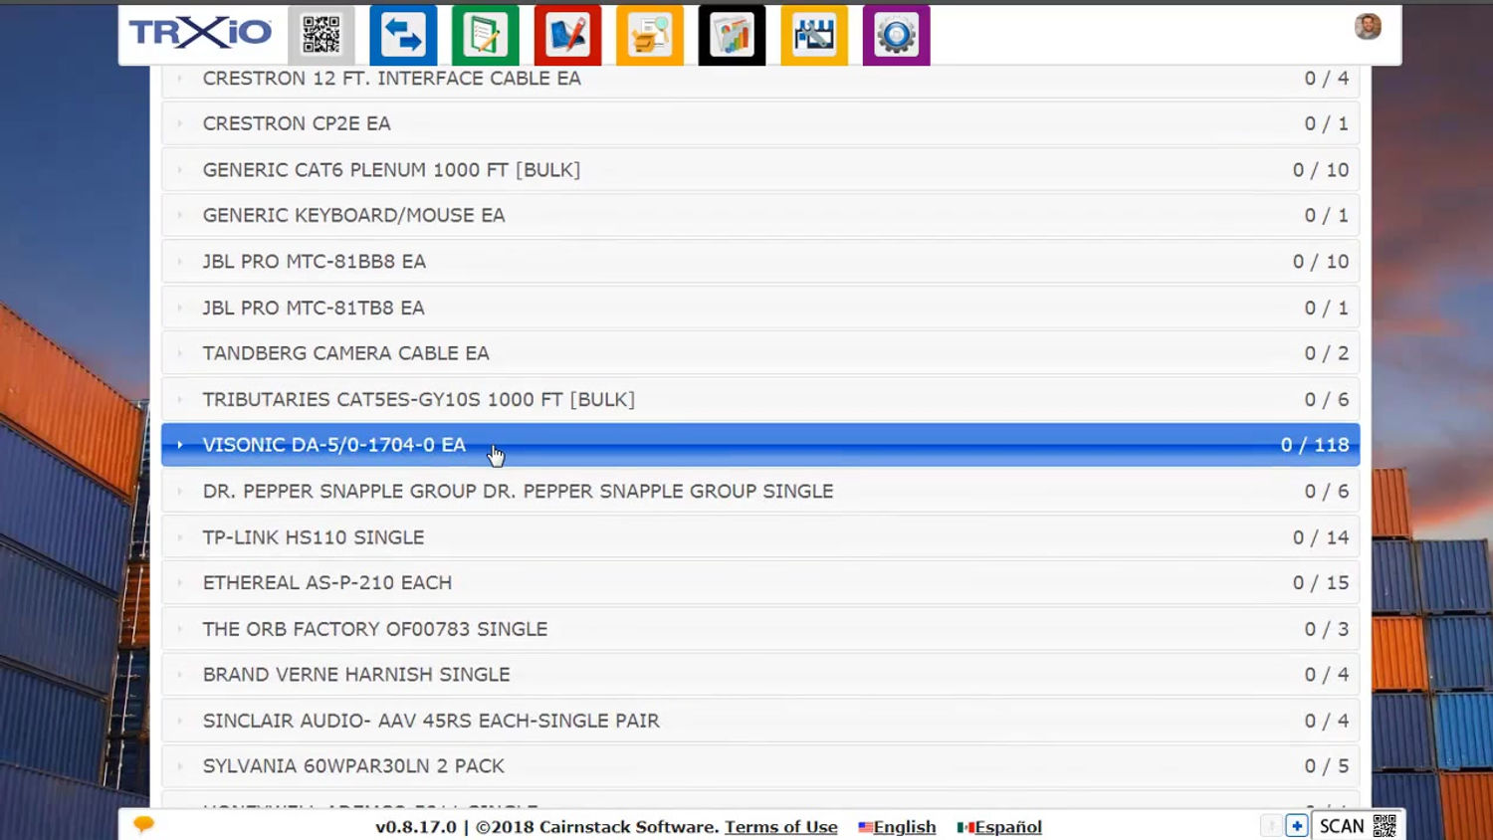Open the gray QR code scan icon
Viewport: 1493px width, 840px height.
321,35
